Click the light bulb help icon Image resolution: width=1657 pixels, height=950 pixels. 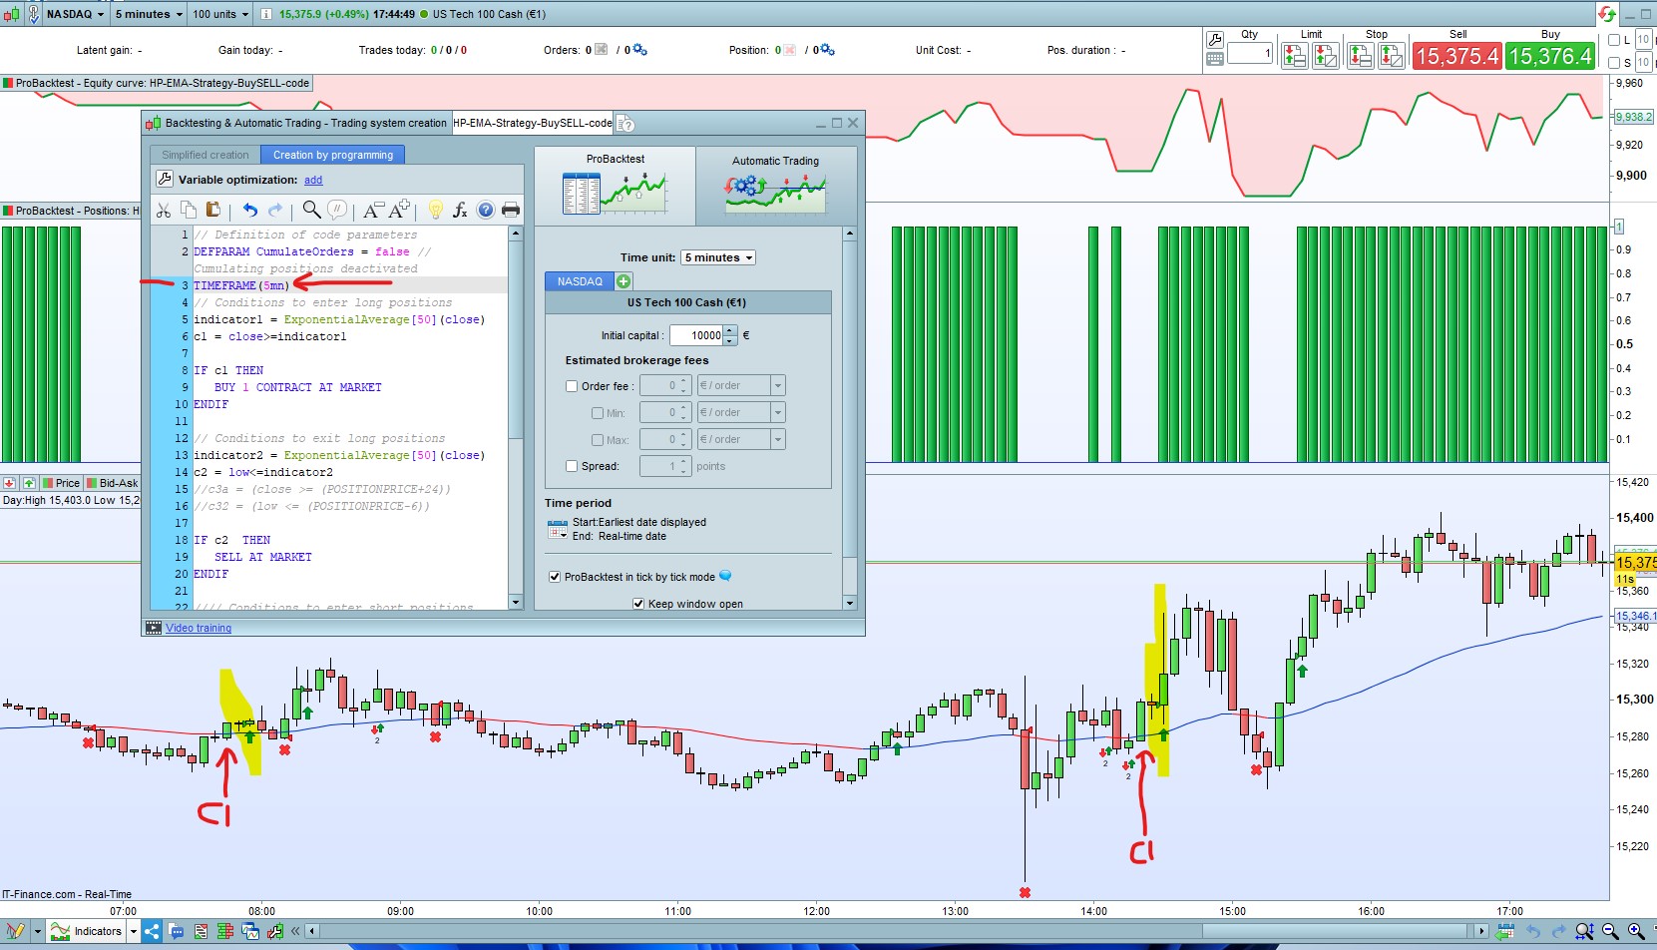[435, 210]
